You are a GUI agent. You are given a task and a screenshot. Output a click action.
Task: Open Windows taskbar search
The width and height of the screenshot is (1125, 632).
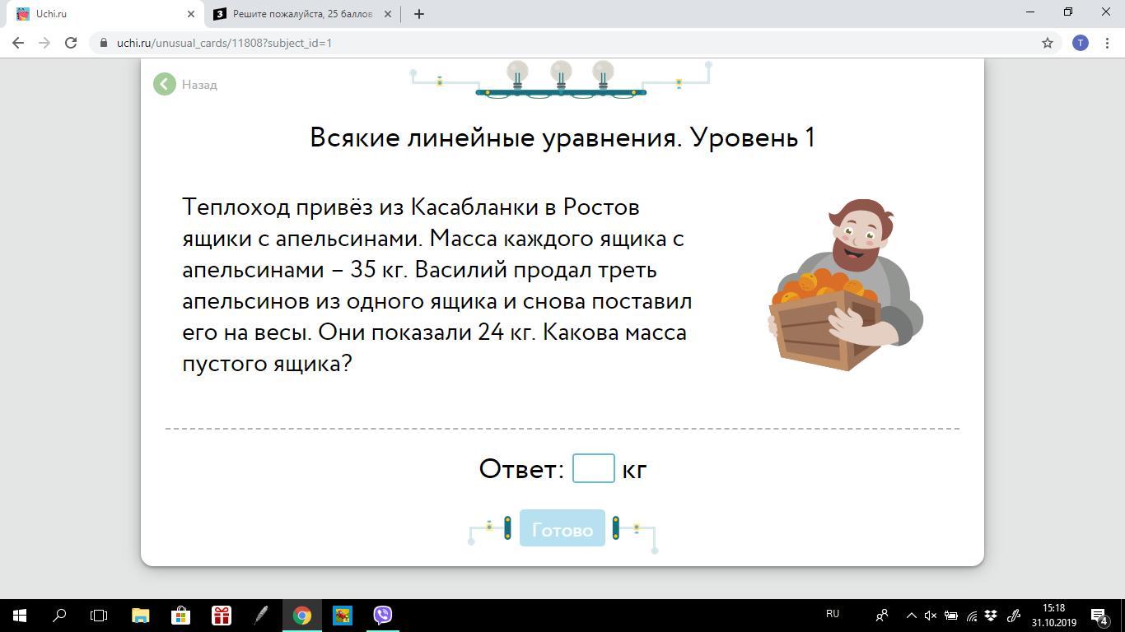pyautogui.click(x=59, y=615)
